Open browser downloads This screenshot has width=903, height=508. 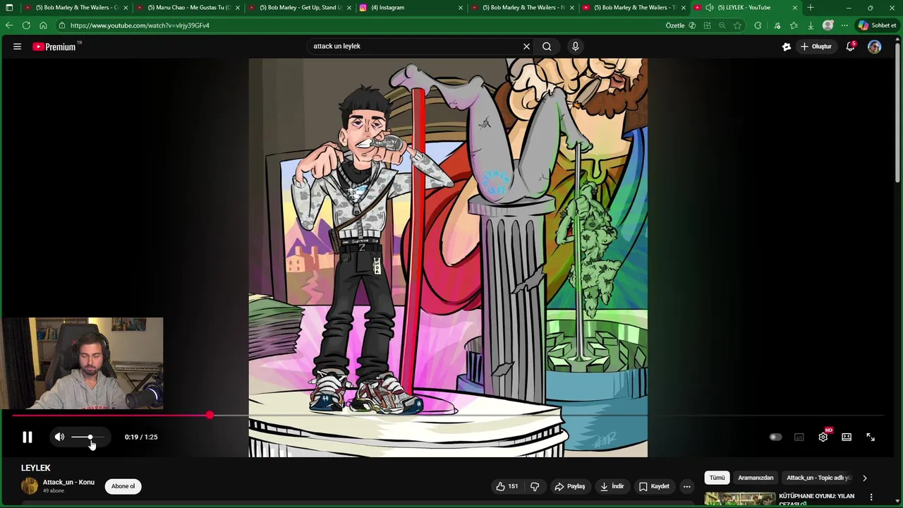coord(811,25)
